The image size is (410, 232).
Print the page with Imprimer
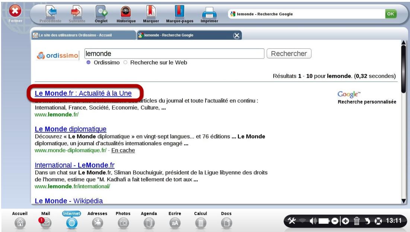coord(209,14)
